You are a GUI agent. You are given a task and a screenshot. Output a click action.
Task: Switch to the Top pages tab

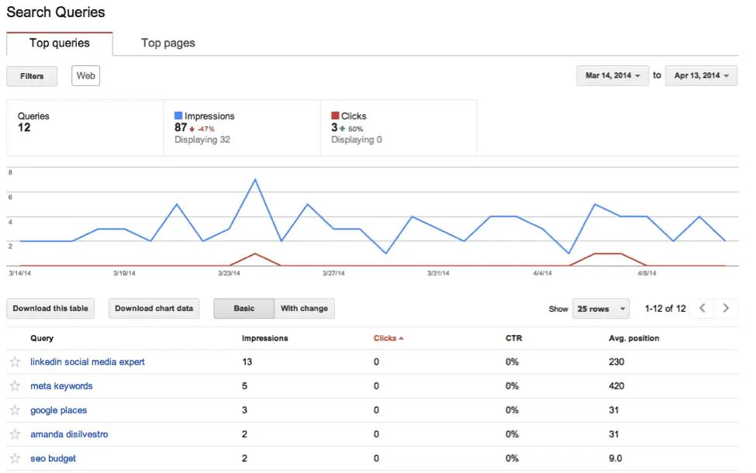click(167, 43)
